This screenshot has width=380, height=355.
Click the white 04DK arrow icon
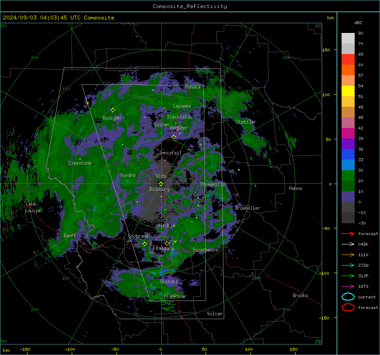click(348, 244)
